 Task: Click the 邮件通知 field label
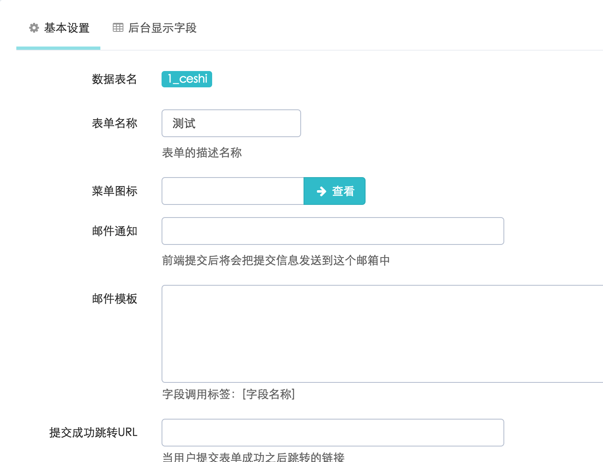point(115,231)
